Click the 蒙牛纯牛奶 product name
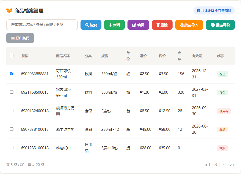This screenshot has height=174, width=241. 65,129
